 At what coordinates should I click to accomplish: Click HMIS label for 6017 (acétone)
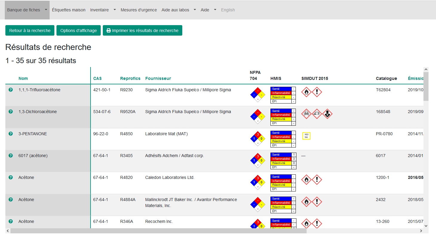click(x=283, y=161)
